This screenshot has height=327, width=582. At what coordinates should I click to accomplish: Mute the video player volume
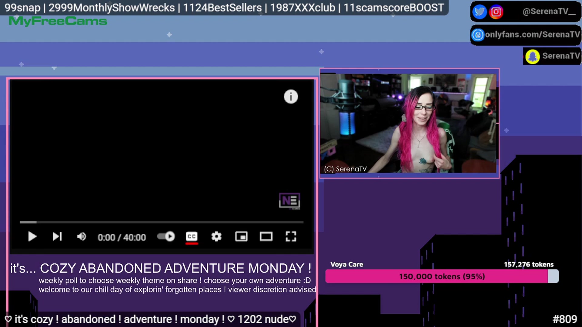click(82, 236)
